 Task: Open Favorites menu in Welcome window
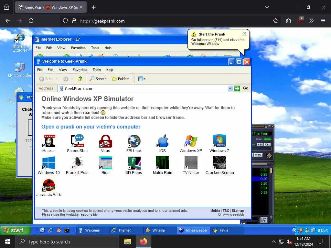pos(80,70)
